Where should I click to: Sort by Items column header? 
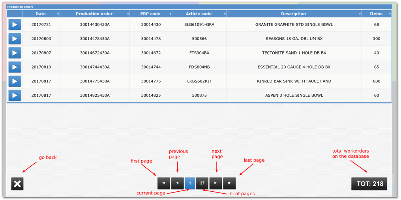[376, 14]
